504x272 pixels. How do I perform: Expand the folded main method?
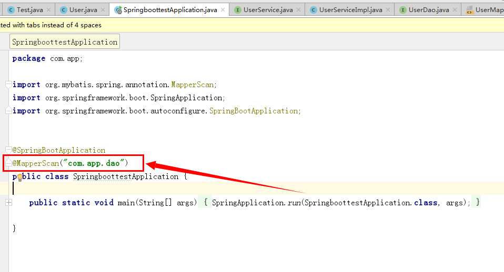(8, 202)
